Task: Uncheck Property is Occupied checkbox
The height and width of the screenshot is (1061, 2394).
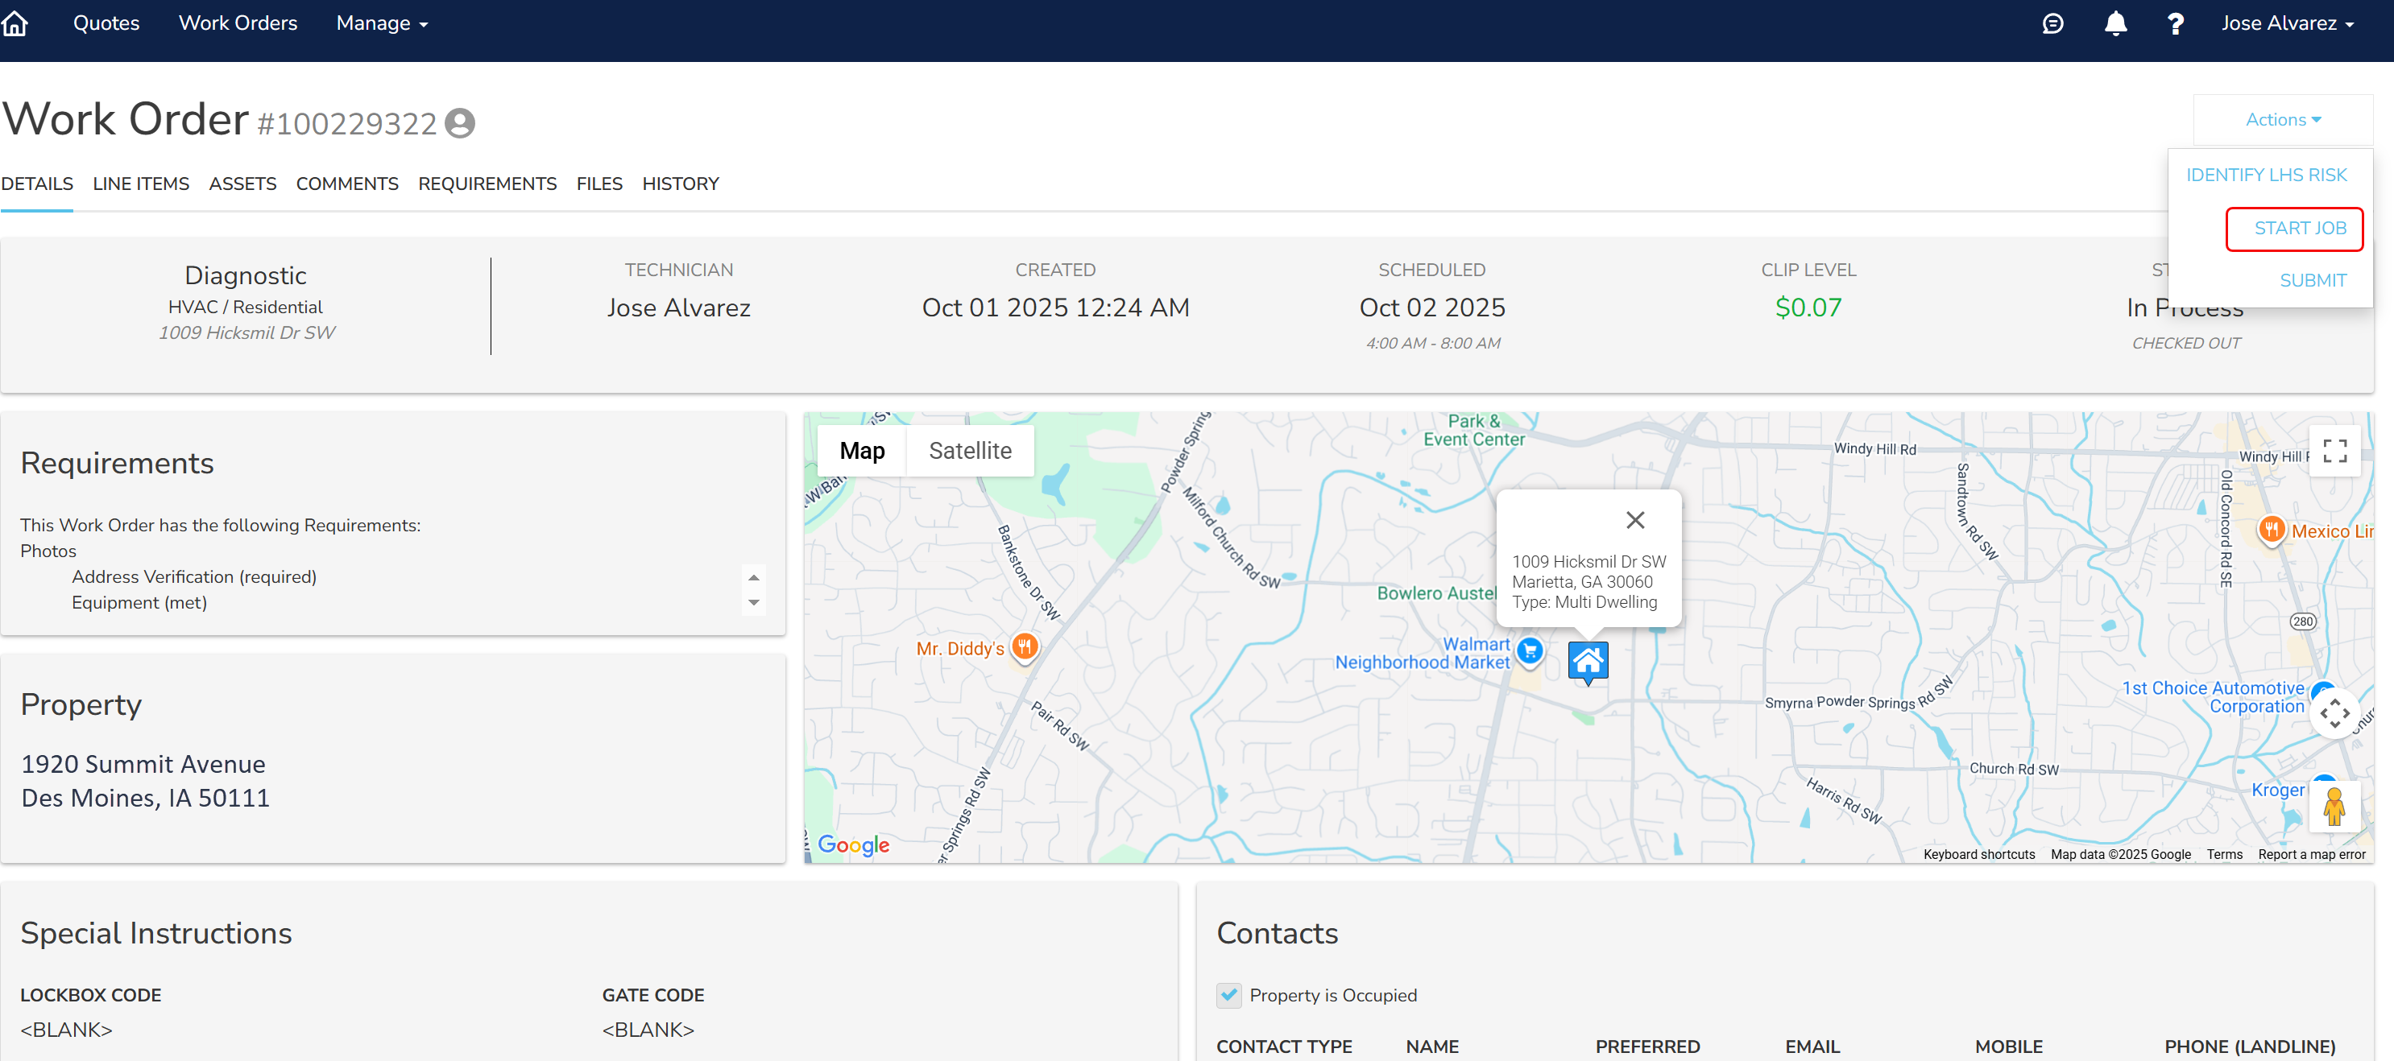Action: pos(1228,995)
